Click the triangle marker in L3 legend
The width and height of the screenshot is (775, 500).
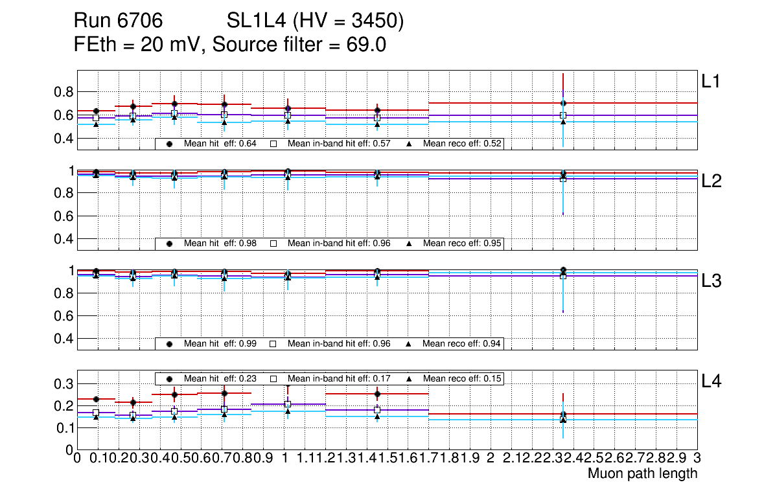(409, 344)
